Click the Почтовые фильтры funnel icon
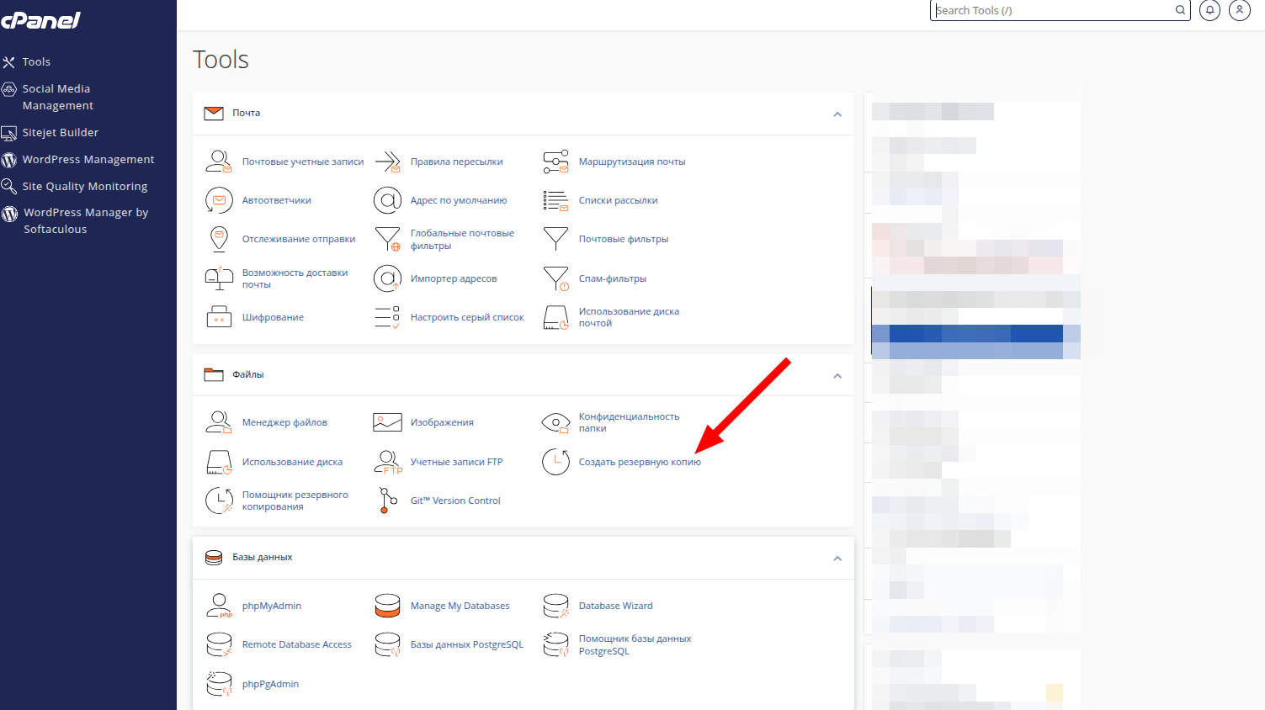This screenshot has height=710, width=1265. (x=555, y=239)
